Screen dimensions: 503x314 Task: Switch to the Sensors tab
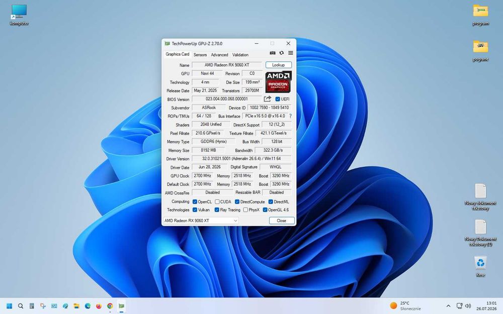(x=200, y=55)
